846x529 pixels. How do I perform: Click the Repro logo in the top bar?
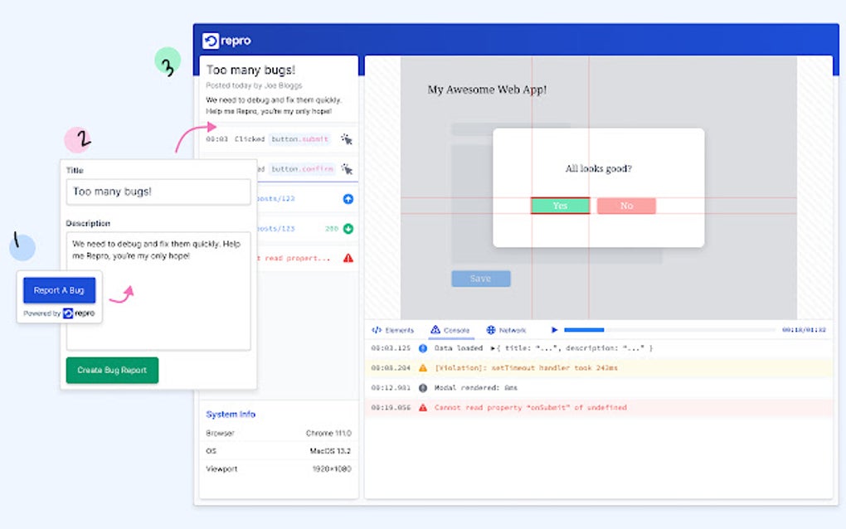point(212,39)
